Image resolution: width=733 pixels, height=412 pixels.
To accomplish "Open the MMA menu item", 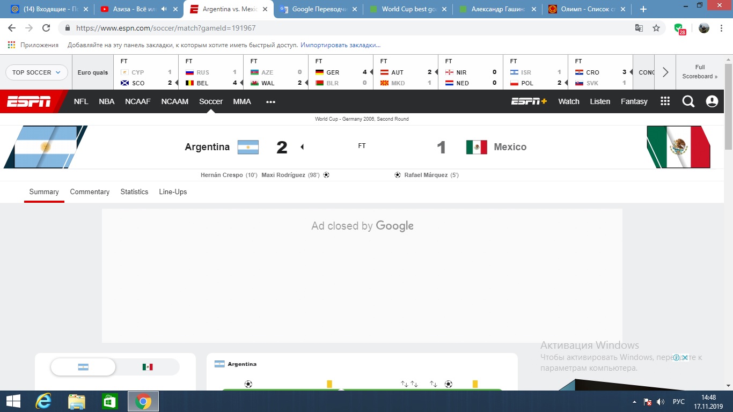I will click(242, 101).
